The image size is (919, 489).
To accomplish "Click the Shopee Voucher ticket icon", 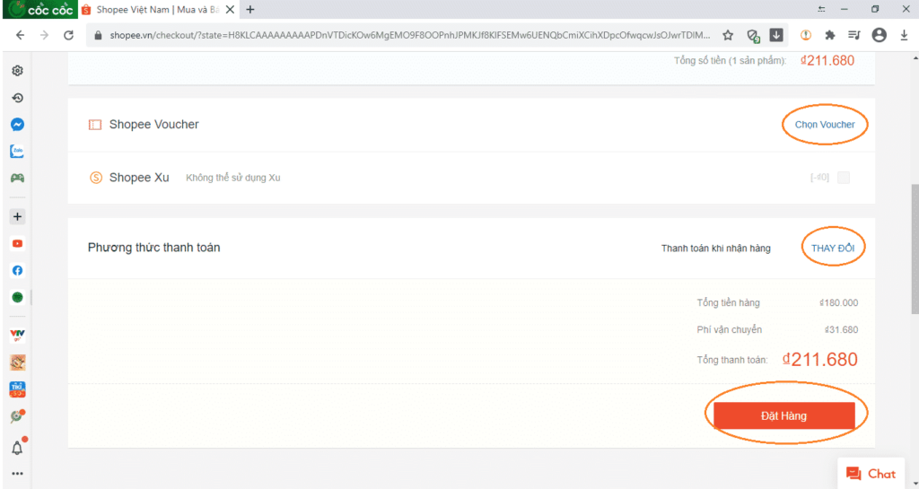I will pos(95,125).
